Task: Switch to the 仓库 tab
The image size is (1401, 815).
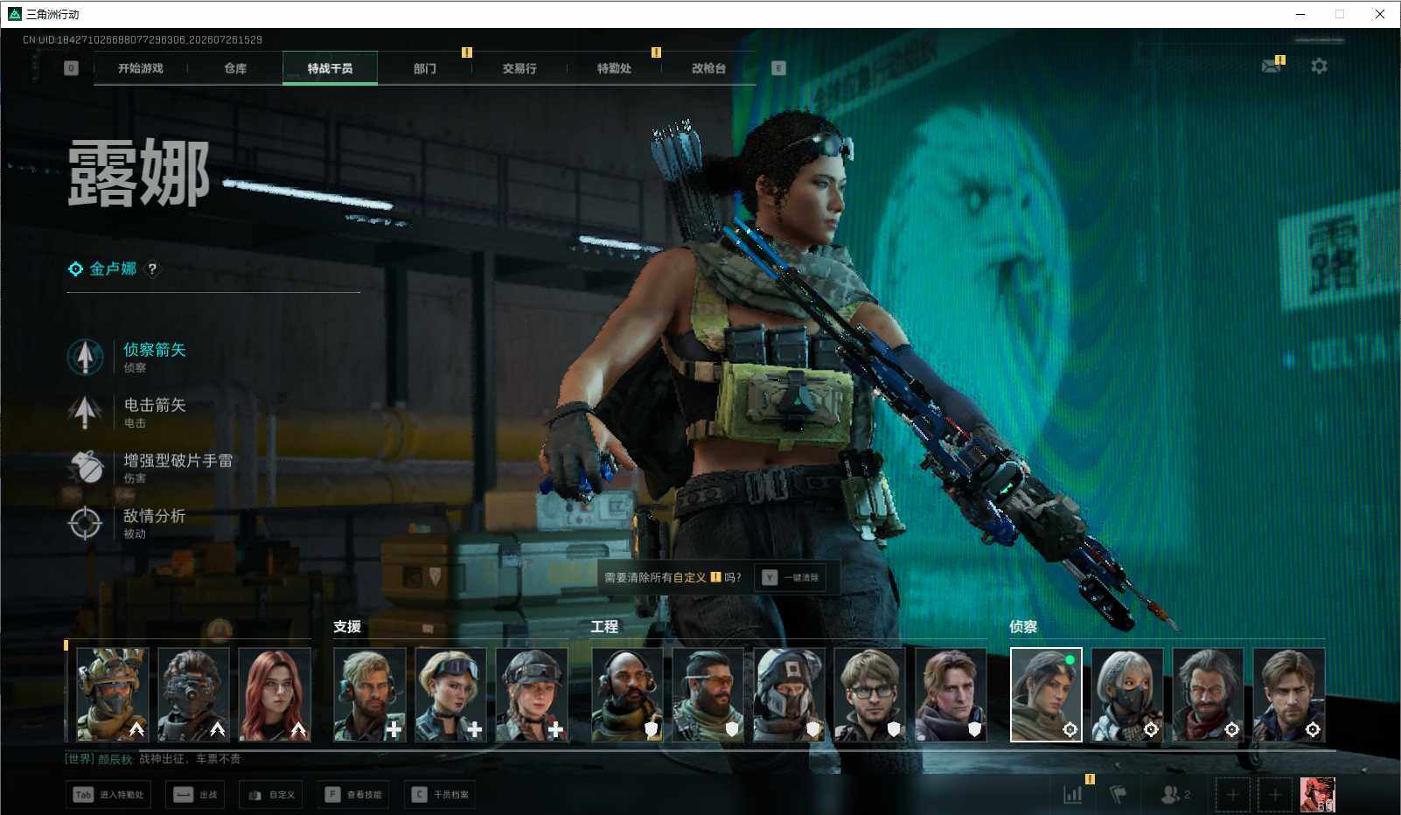Action: pyautogui.click(x=235, y=68)
